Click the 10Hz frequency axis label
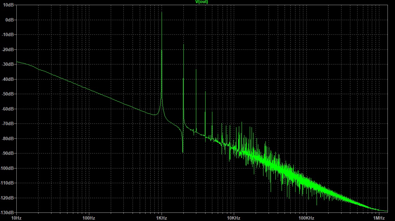Image resolution: width=395 pixels, height=221 pixels. [x=16, y=218]
